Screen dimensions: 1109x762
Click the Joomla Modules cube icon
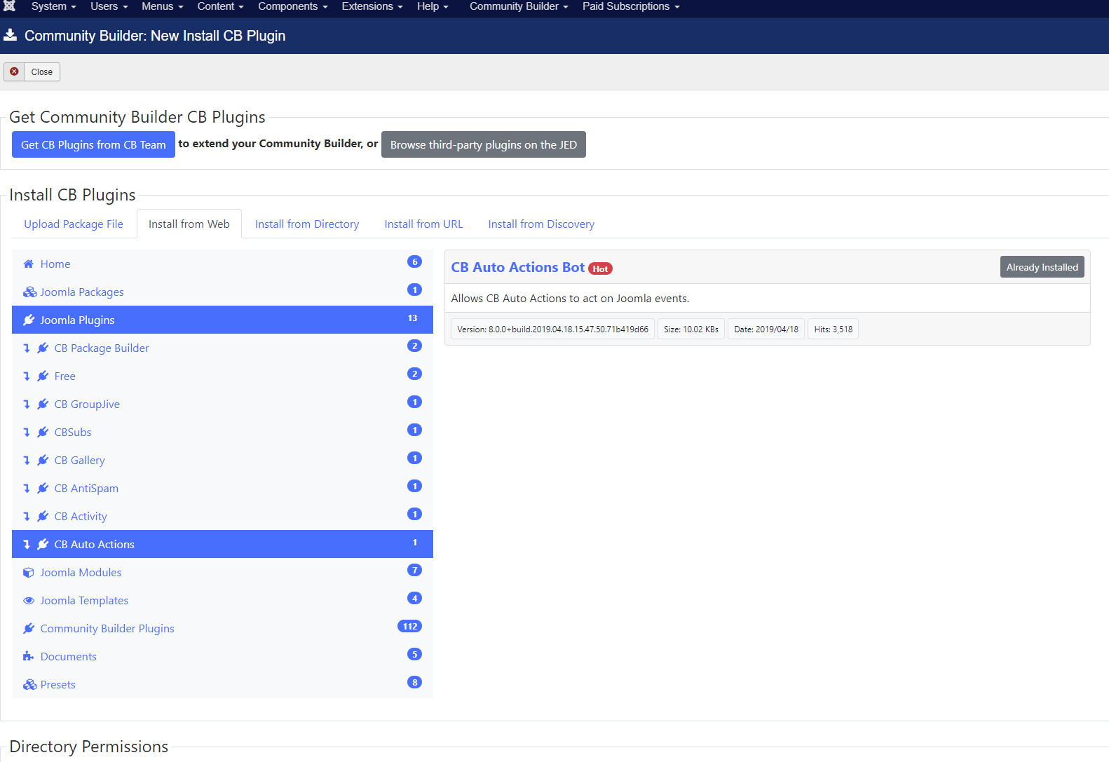pyautogui.click(x=29, y=573)
